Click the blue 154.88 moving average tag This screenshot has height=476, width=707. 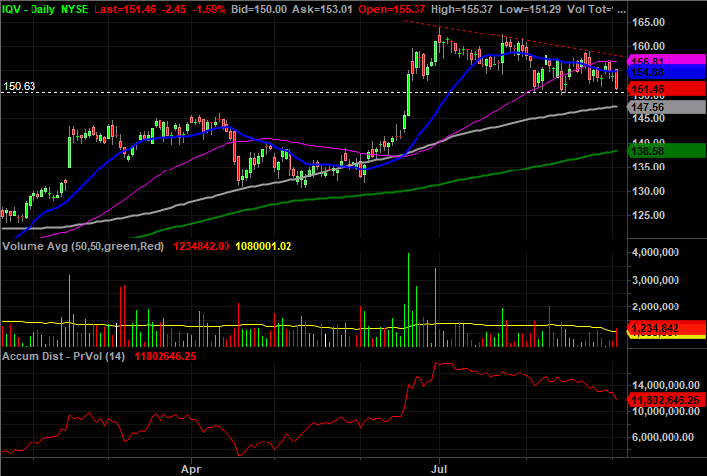click(667, 72)
